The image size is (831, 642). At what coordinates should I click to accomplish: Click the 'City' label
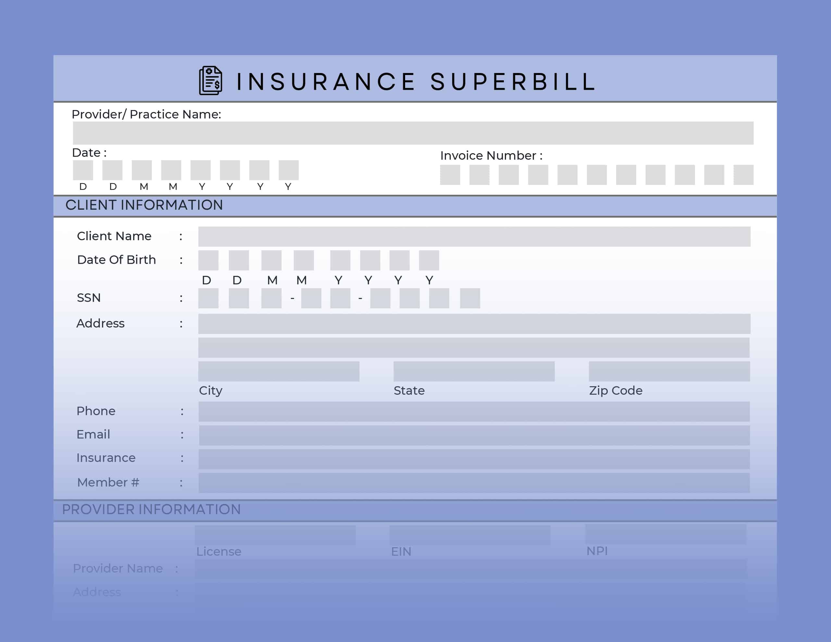[x=210, y=391]
